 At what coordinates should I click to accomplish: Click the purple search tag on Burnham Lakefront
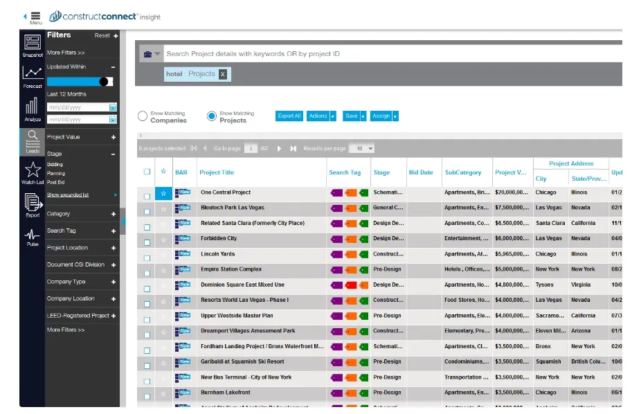click(x=336, y=393)
